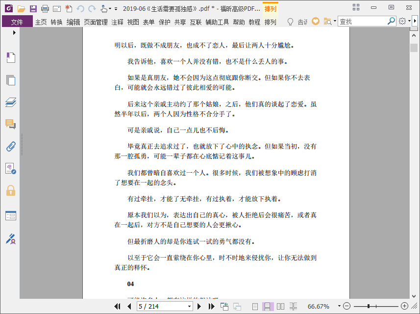Click the magnifier search icon
Image resolution: width=420 pixels, height=314 pixels.
pos(391,21)
